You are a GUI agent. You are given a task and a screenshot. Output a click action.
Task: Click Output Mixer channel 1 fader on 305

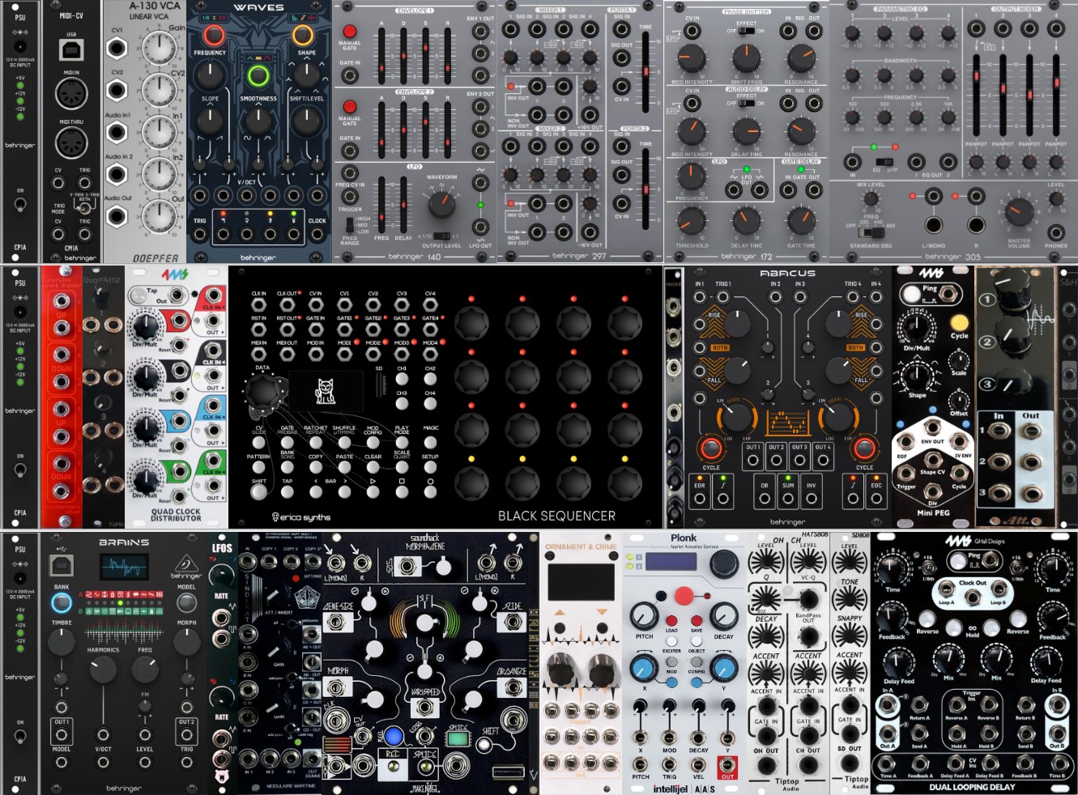pyautogui.click(x=977, y=96)
